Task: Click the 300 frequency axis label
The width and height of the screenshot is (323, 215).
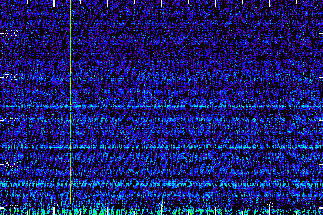Action: pos(11,164)
